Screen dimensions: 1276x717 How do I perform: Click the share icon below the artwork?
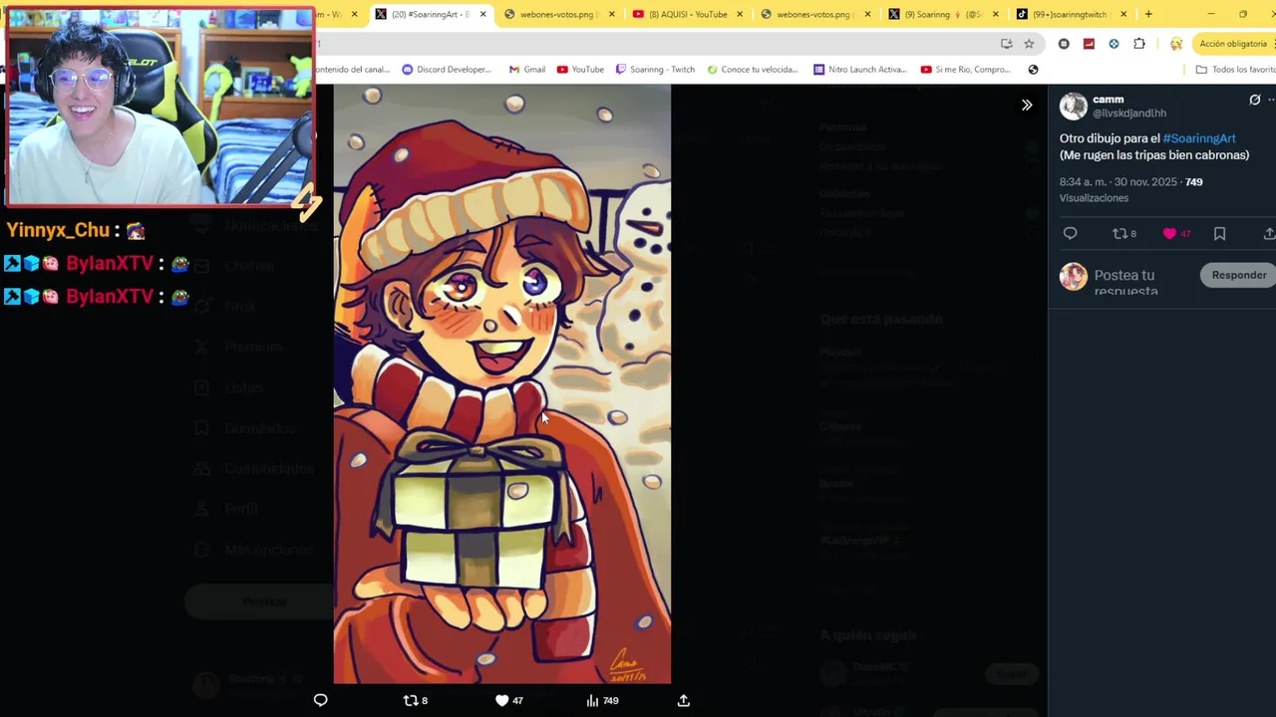[684, 700]
